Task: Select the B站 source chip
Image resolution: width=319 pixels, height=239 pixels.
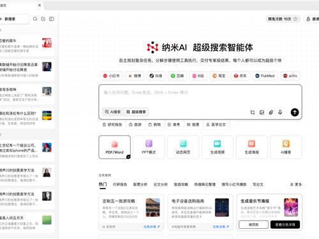Action: pyautogui.click(x=198, y=76)
